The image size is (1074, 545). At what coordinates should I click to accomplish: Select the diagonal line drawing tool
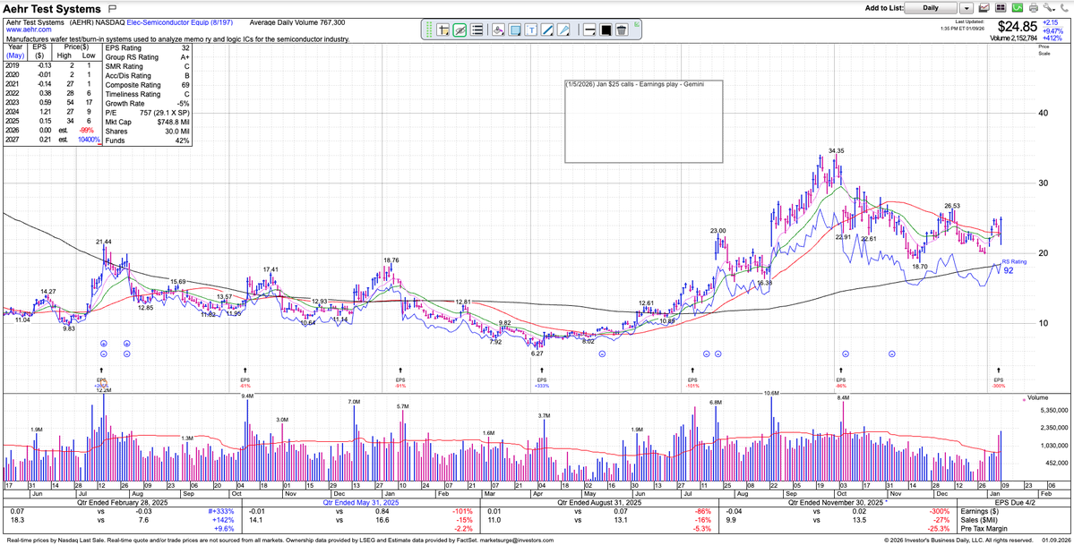(x=548, y=30)
